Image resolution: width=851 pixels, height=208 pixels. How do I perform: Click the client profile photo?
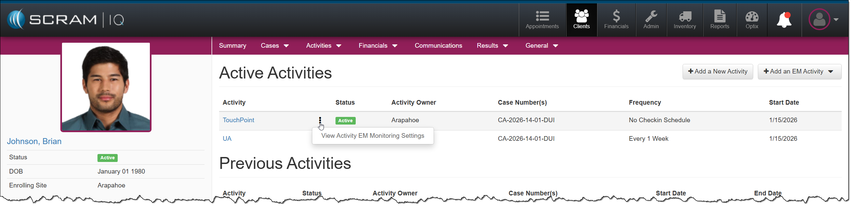pos(106,87)
